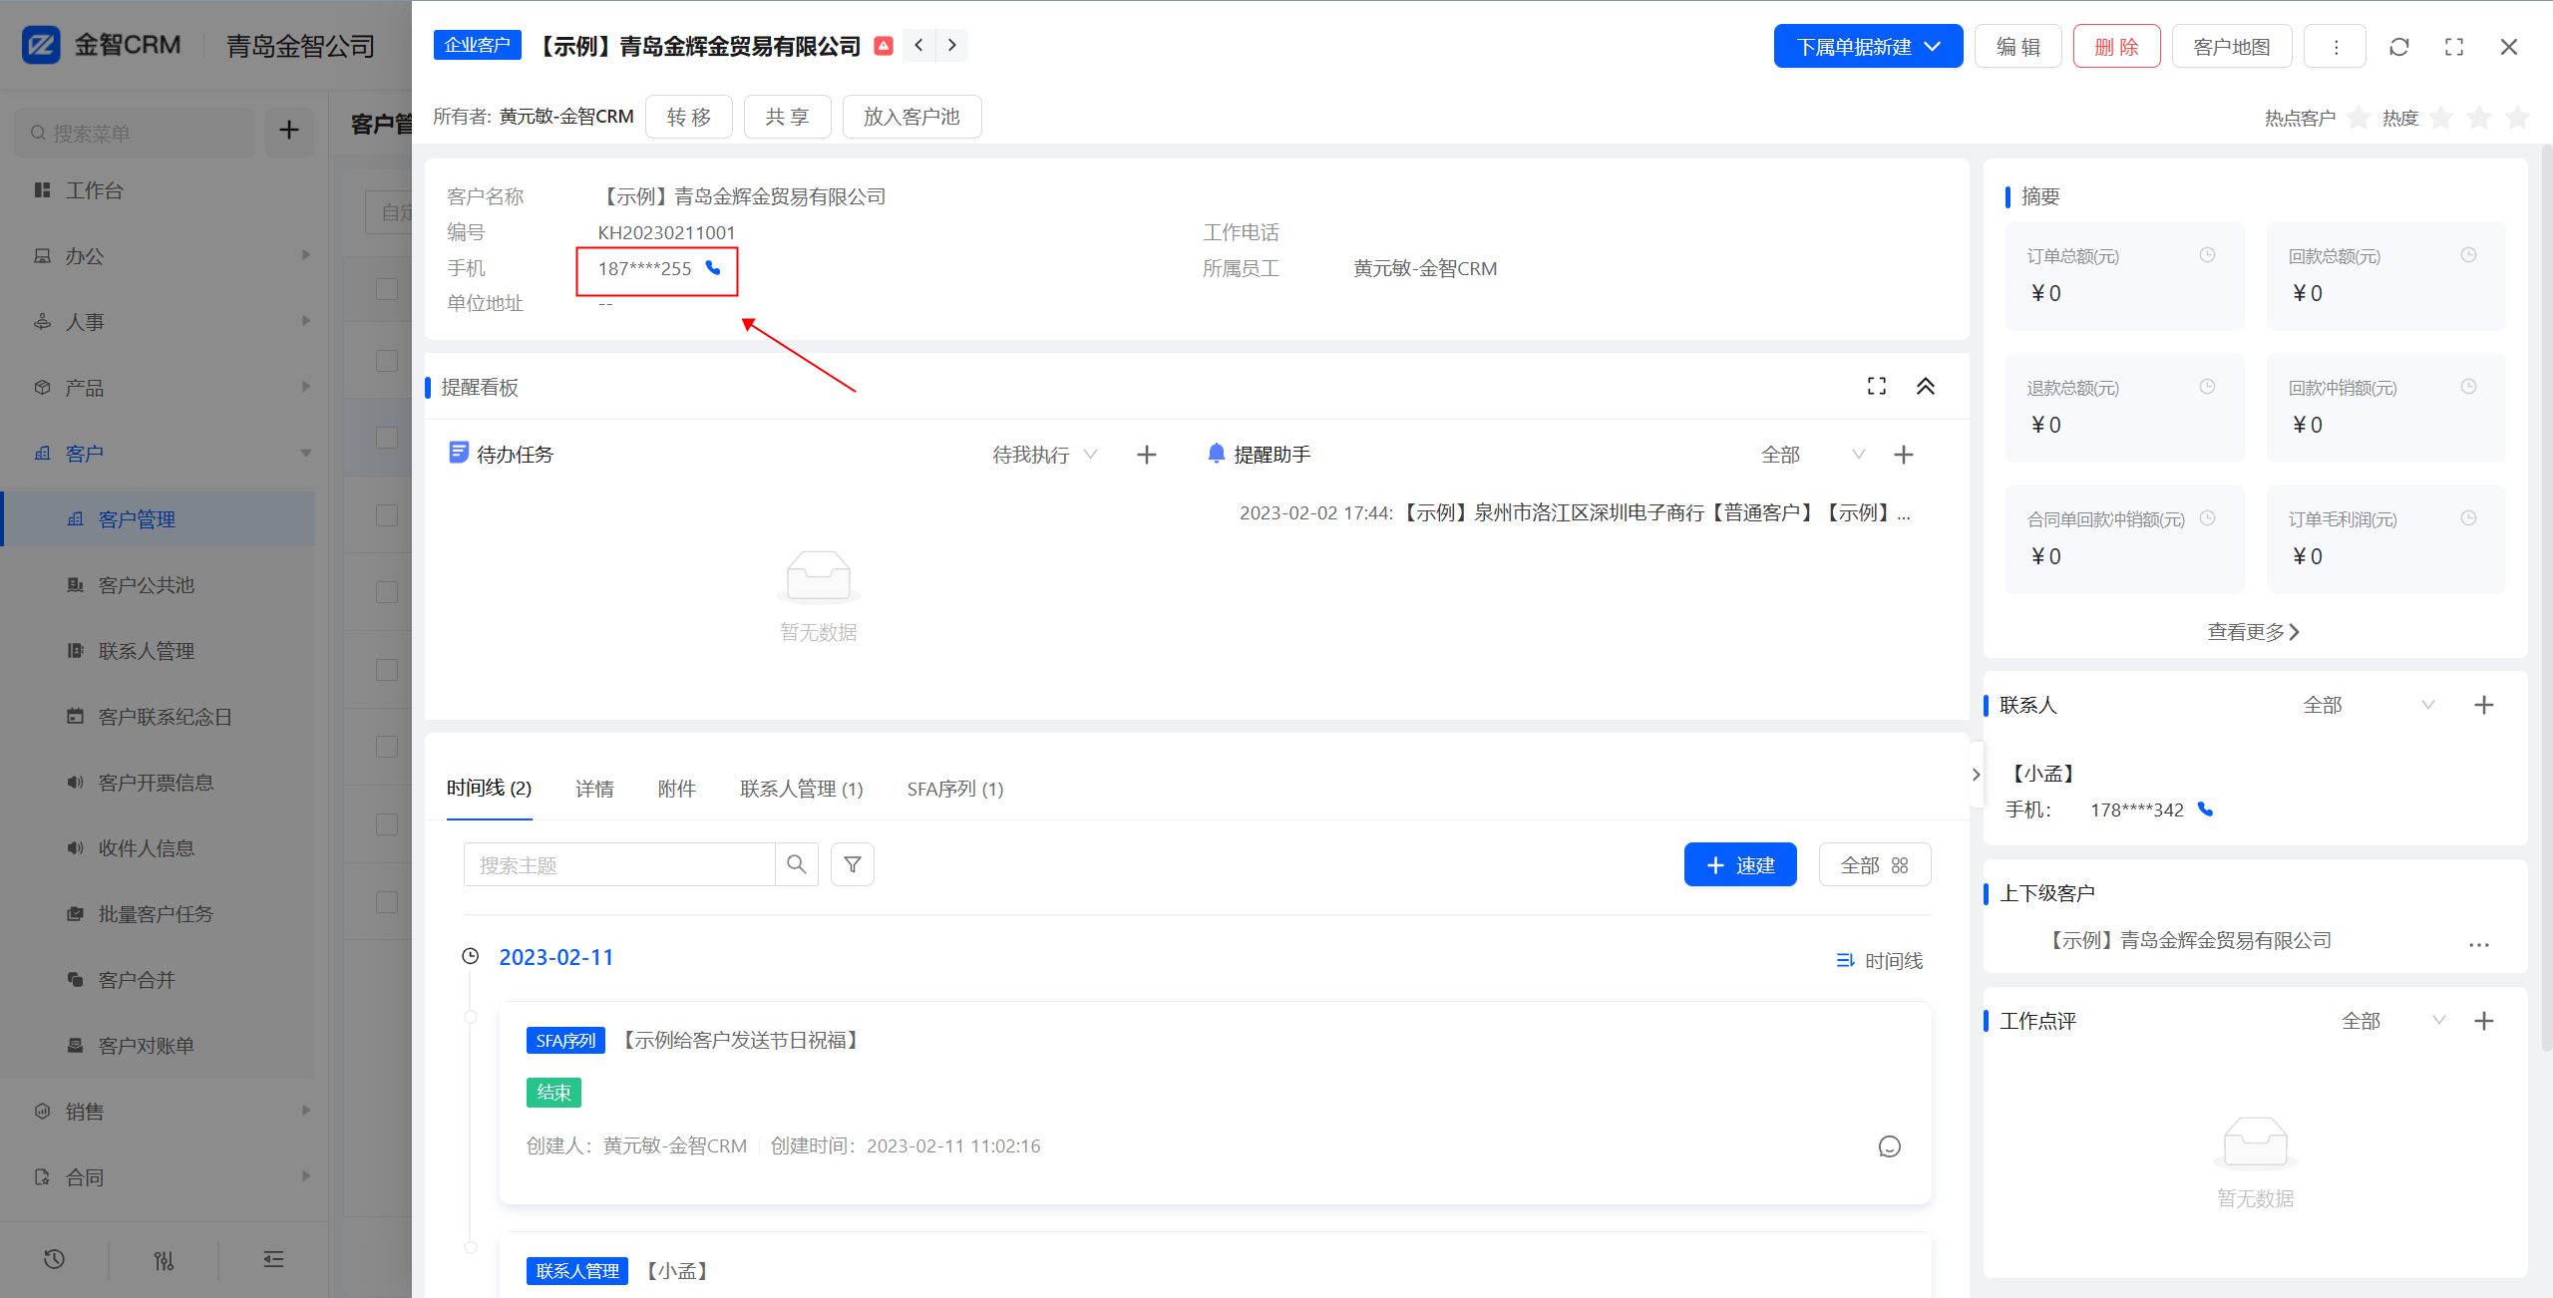Expand the 提醒看板 board to fullscreen

(1877, 387)
